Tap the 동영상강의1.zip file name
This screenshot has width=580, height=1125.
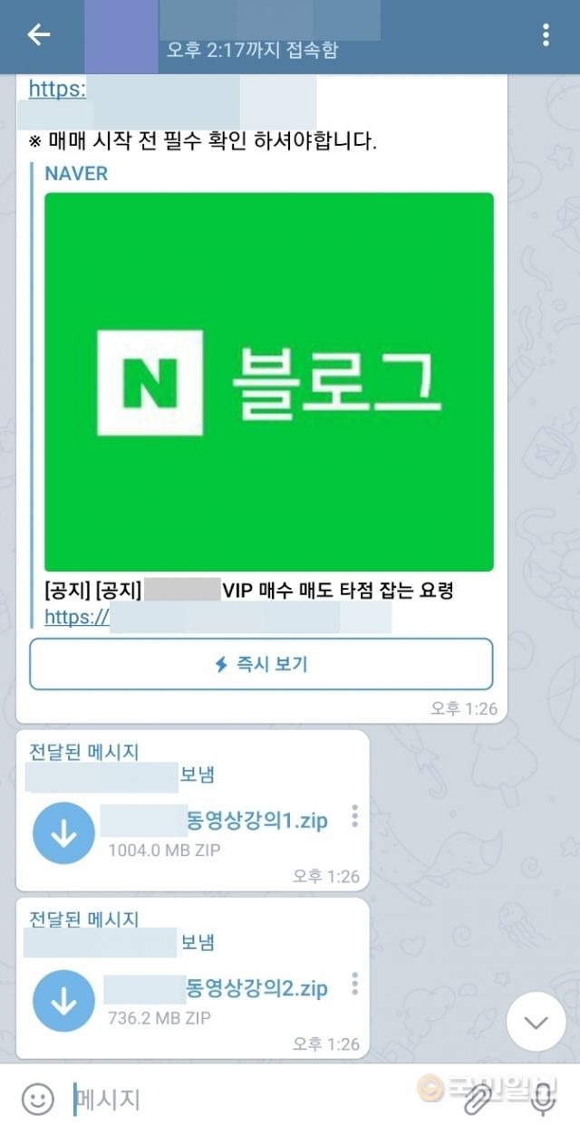(257, 821)
